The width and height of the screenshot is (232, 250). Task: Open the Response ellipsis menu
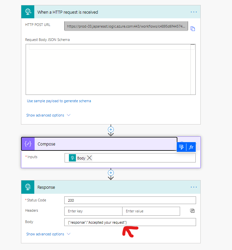pyautogui.click(x=194, y=187)
